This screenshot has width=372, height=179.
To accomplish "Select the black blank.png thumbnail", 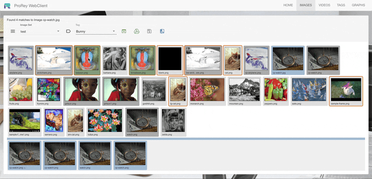I will click(x=170, y=60).
